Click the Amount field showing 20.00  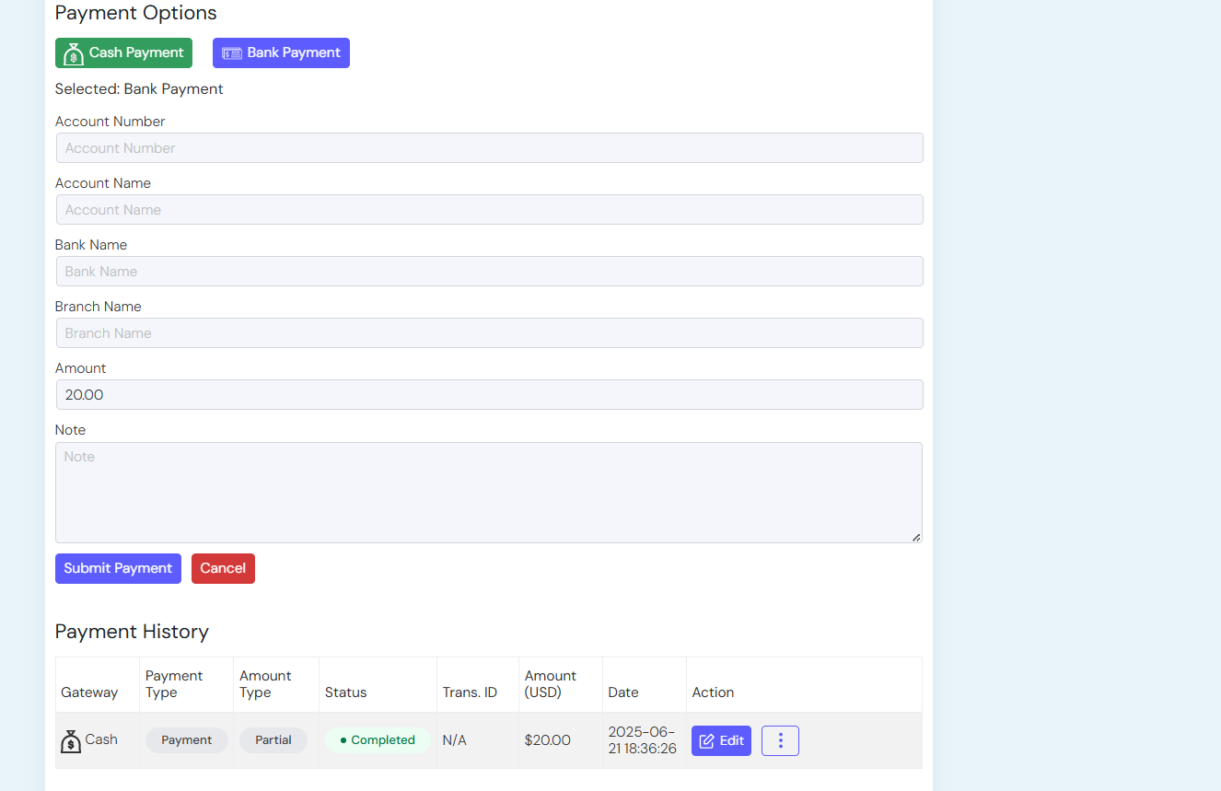[x=489, y=395]
